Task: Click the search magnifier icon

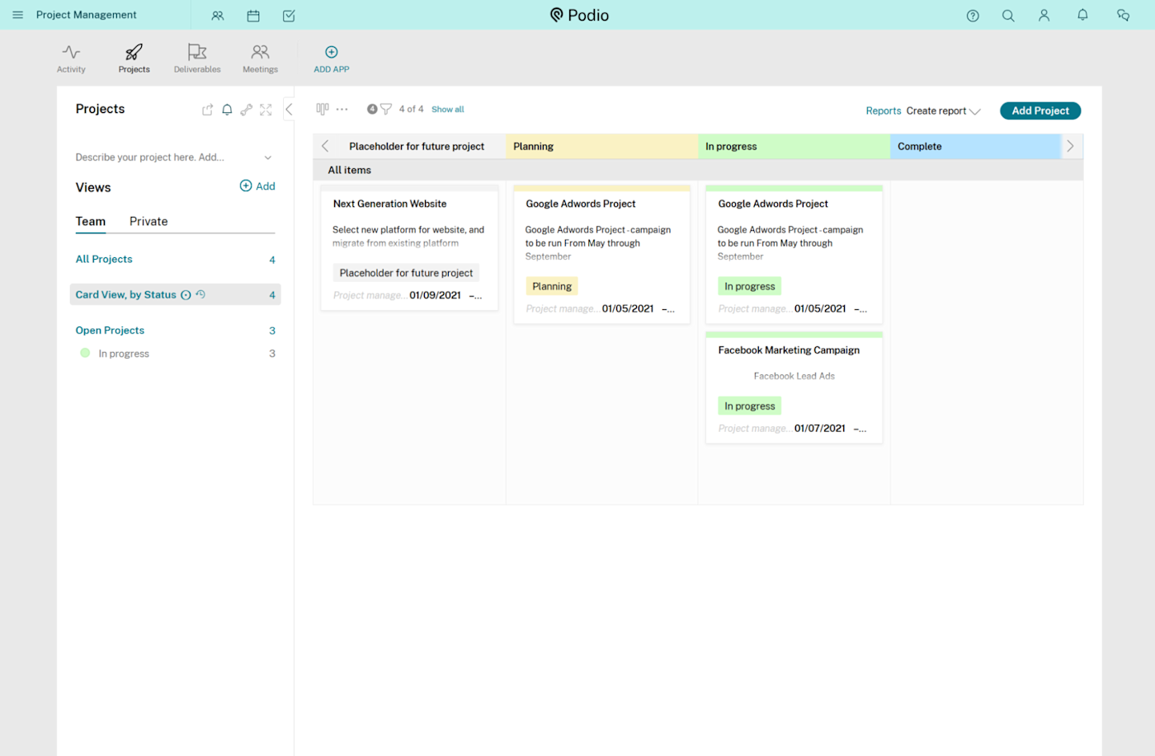Action: (1008, 16)
